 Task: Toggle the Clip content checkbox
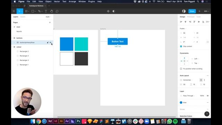tap(181, 46)
